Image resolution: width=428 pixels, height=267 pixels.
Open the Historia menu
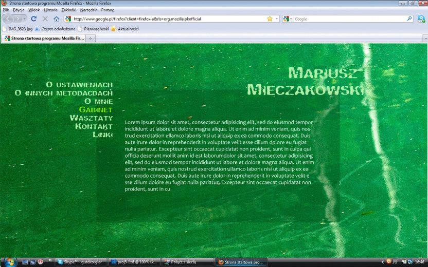point(50,10)
